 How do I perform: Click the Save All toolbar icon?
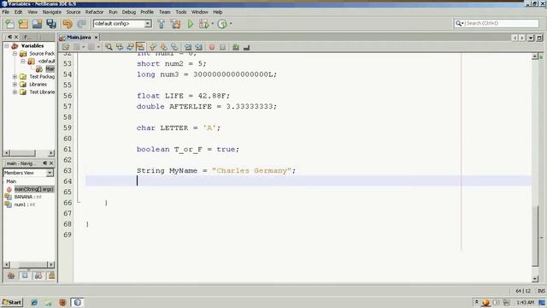pyautogui.click(x=51, y=24)
